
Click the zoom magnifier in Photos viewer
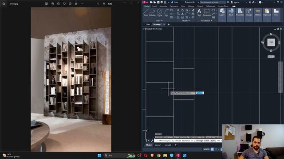click(x=104, y=4)
